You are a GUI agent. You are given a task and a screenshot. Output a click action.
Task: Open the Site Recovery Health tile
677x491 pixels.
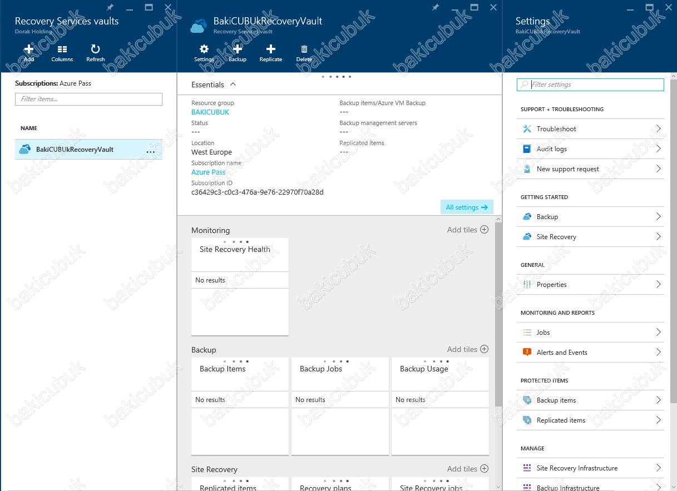coord(240,287)
